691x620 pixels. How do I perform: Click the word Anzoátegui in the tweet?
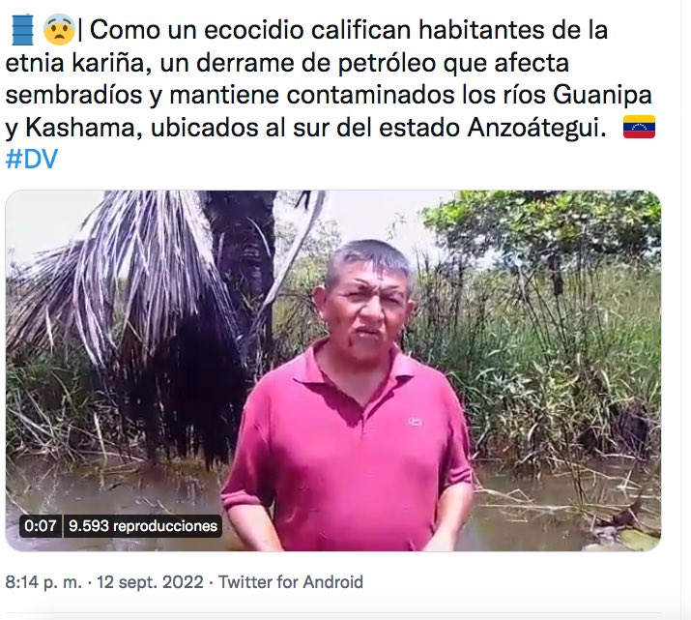tap(537, 128)
